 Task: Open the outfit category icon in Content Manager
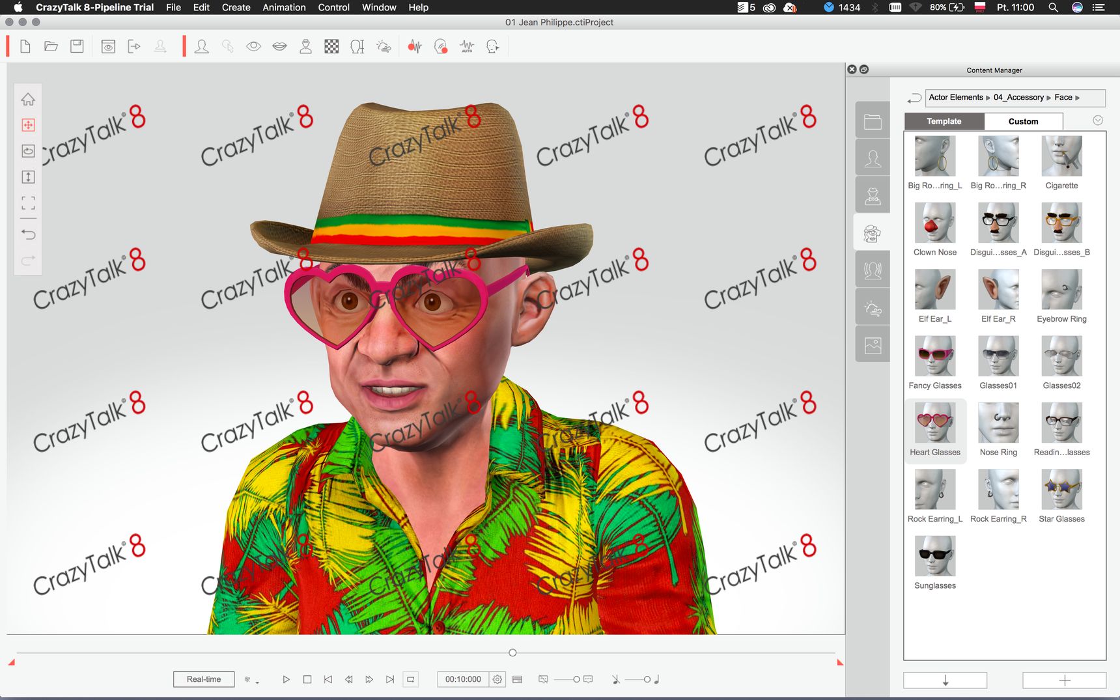click(x=873, y=195)
